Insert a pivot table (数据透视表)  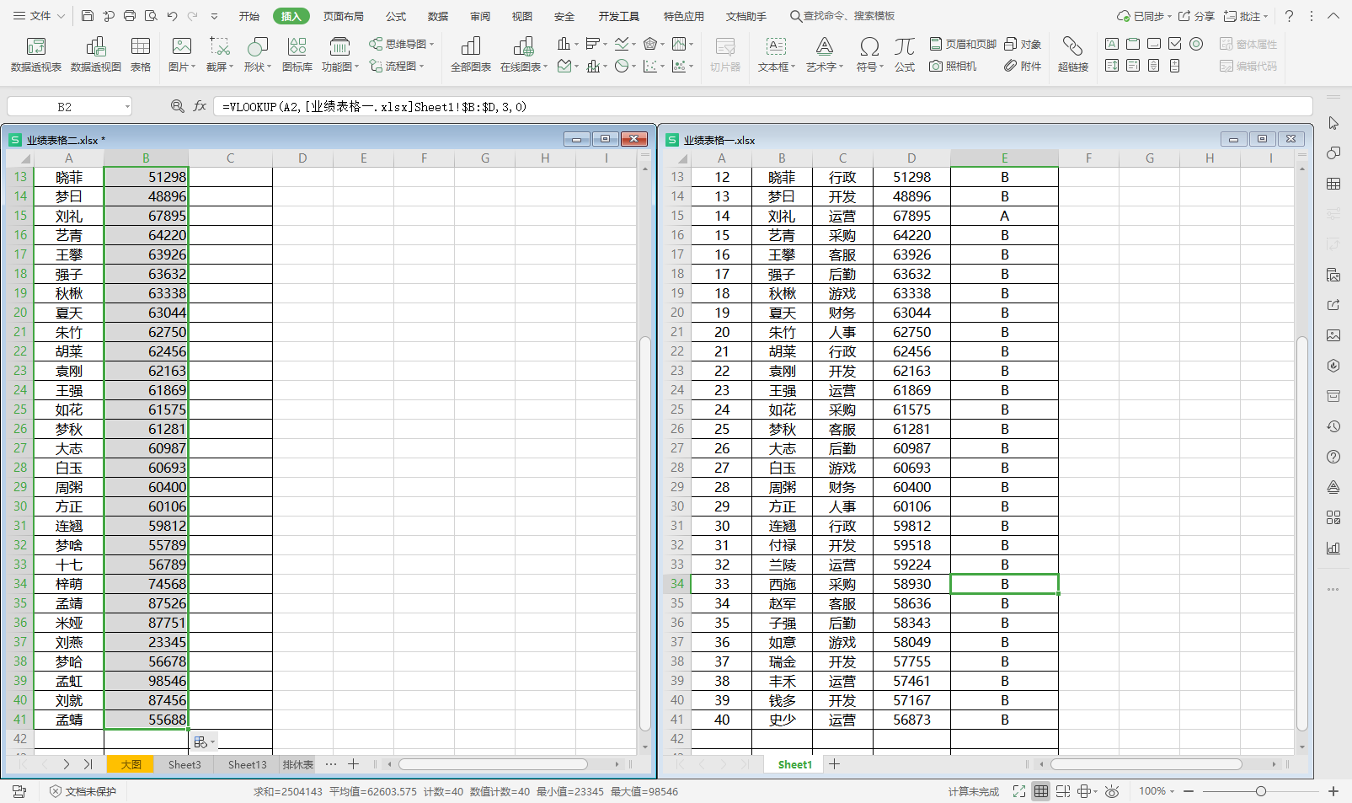(35, 54)
